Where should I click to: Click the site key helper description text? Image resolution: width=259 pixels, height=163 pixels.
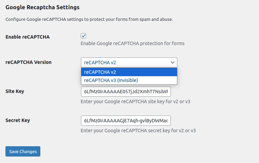(135, 101)
